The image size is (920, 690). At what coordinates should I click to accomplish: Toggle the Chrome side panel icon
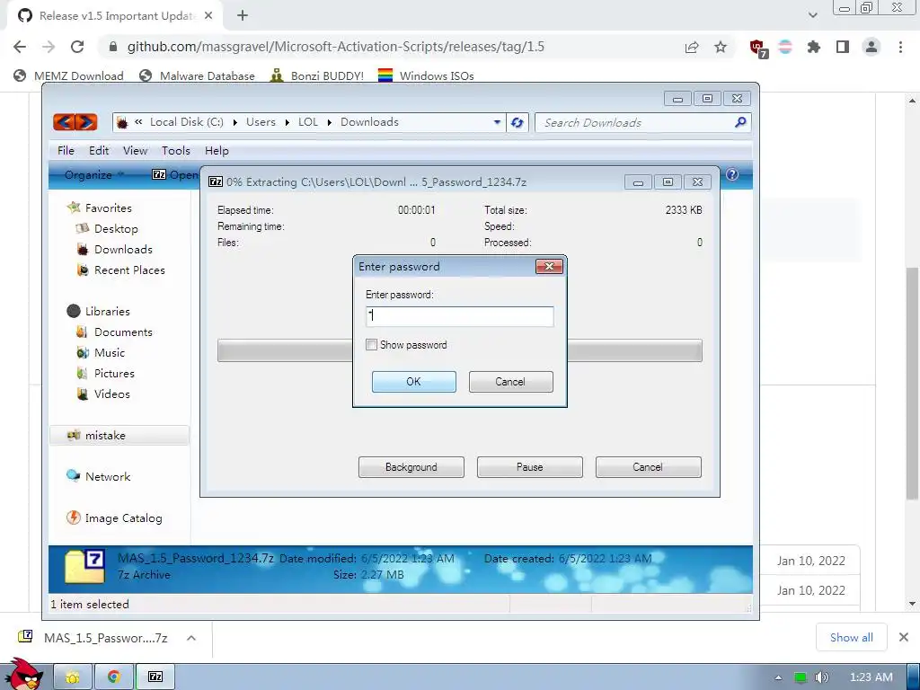[x=843, y=47]
